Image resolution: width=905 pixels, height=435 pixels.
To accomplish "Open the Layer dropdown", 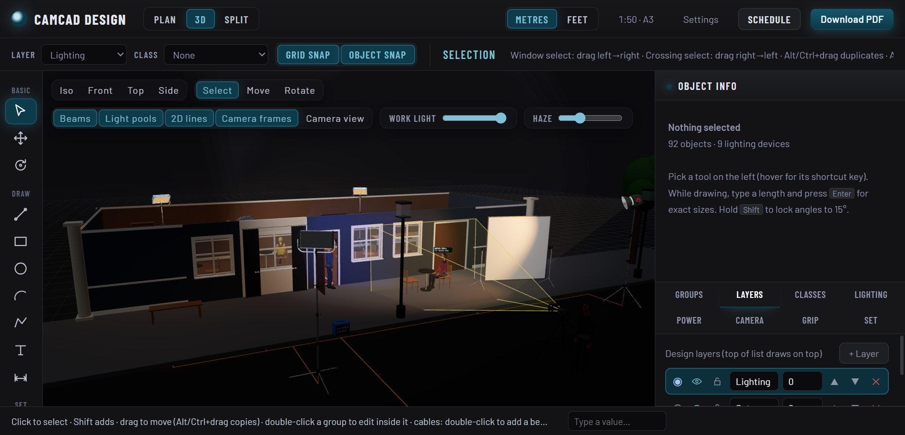I will click(84, 55).
